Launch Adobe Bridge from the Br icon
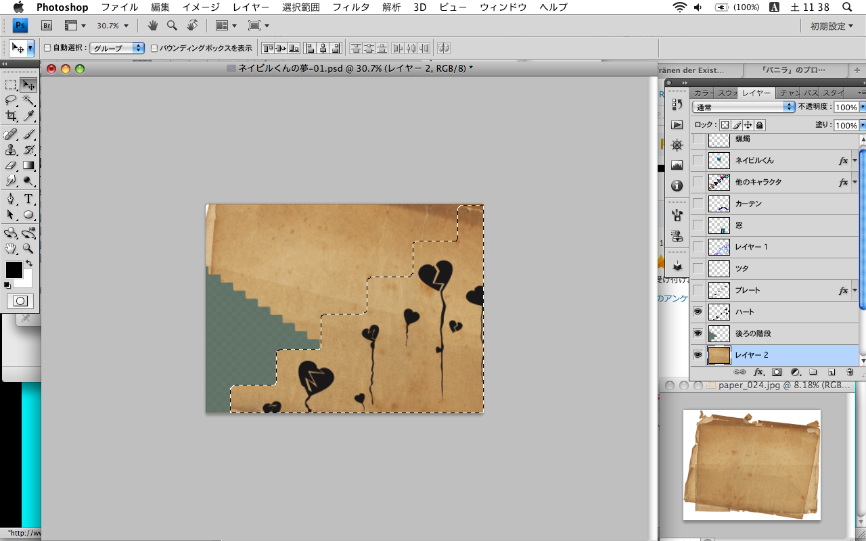Screen dimensions: 866x541 click(x=47, y=26)
